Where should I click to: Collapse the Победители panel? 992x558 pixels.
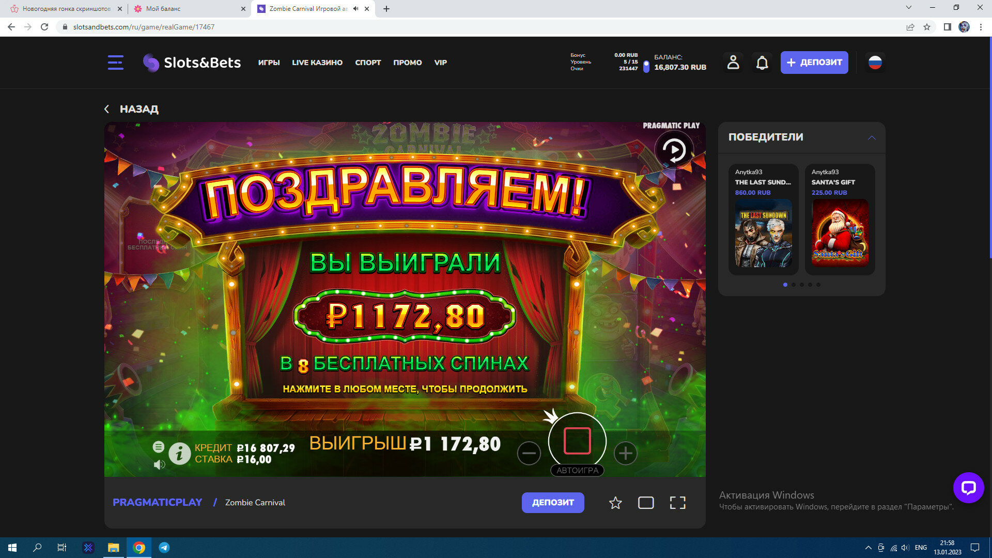(871, 137)
